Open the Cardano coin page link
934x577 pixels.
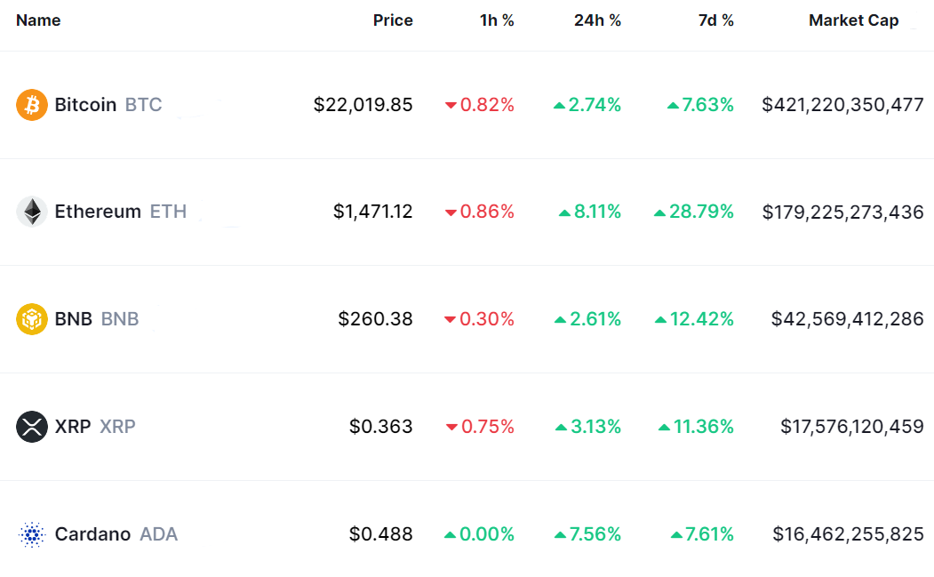point(92,534)
